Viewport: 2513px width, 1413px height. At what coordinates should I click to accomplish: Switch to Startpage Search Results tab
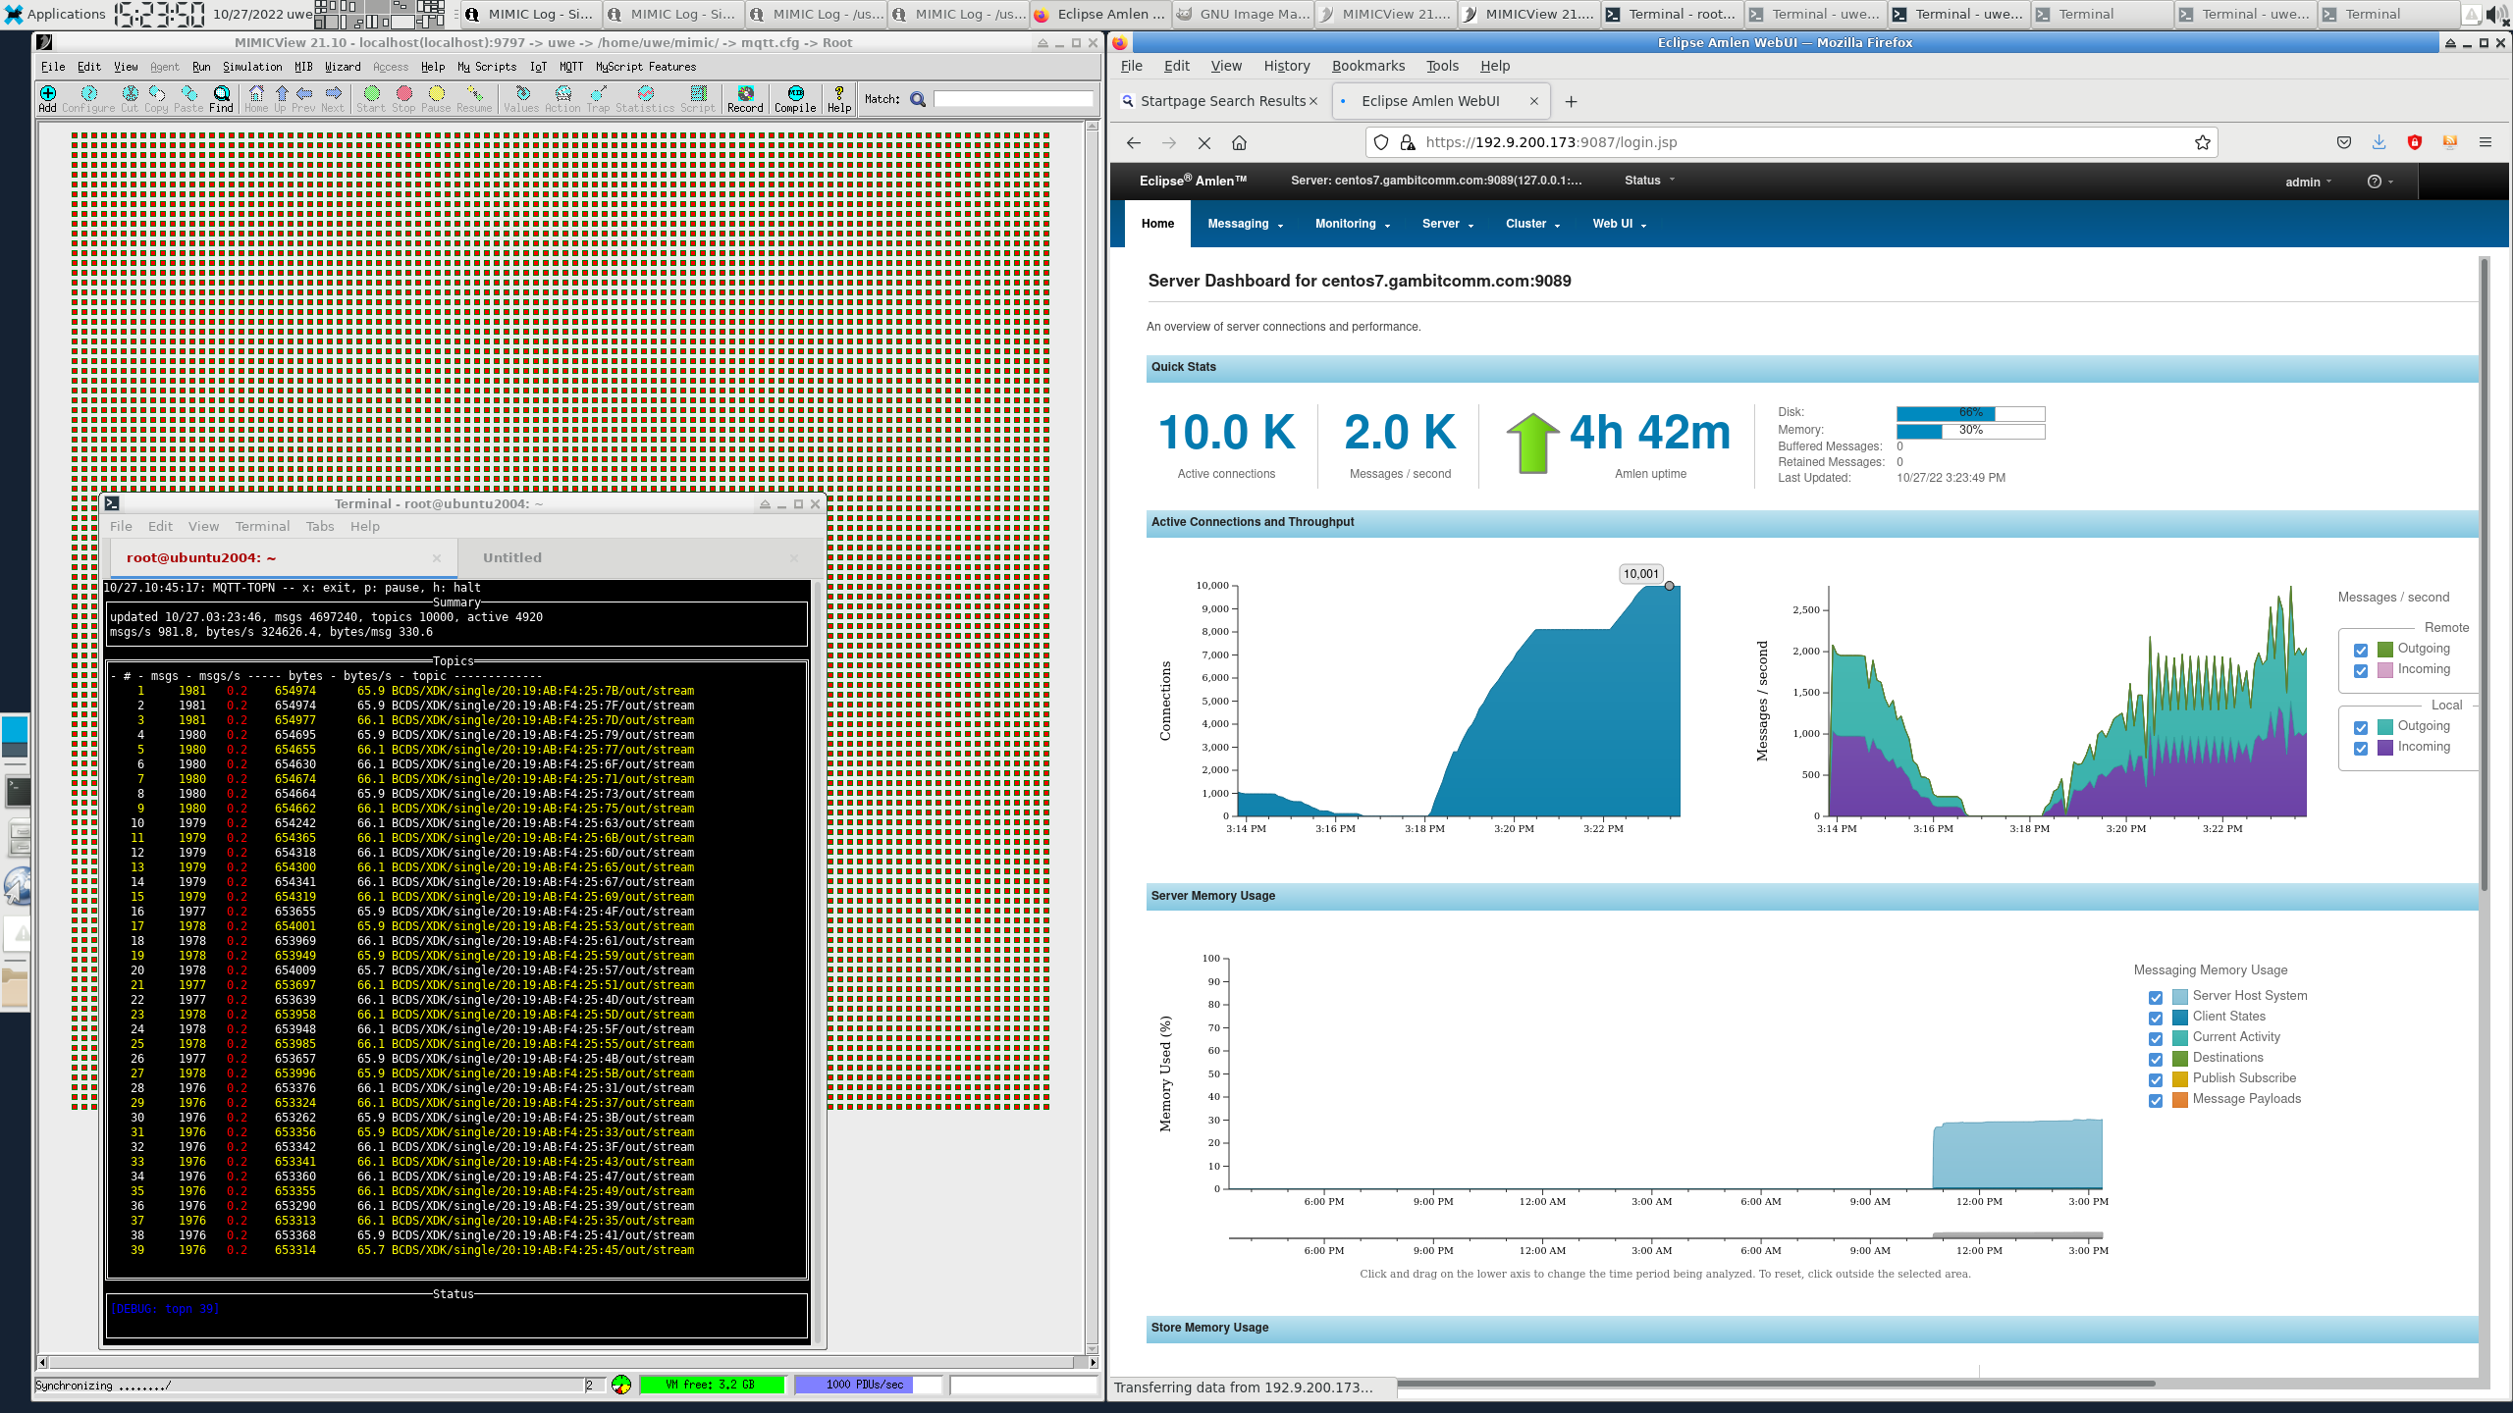pyautogui.click(x=1220, y=101)
